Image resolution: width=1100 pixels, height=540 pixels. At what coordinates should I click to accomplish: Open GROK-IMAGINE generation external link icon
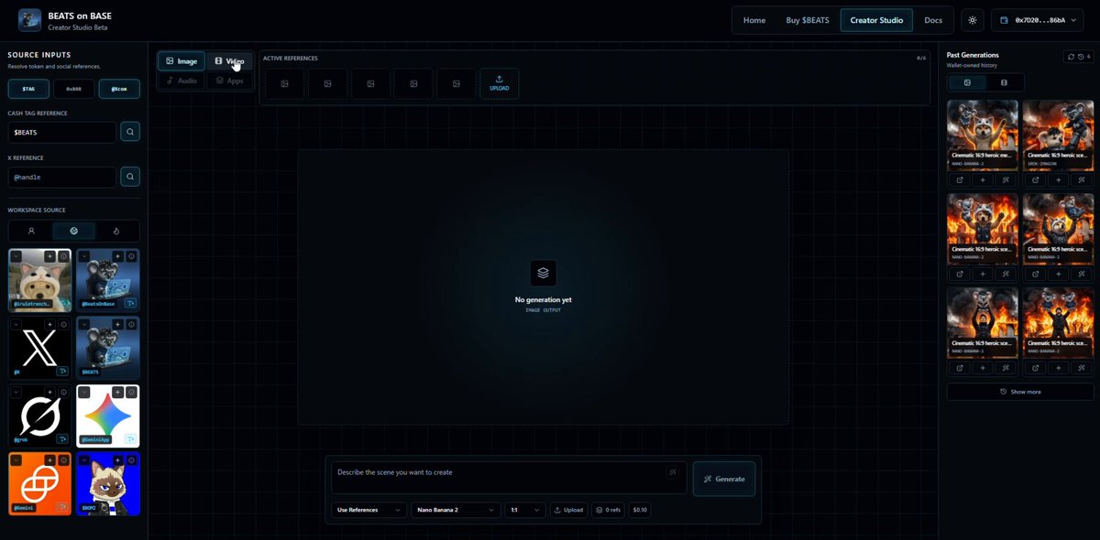1034,180
